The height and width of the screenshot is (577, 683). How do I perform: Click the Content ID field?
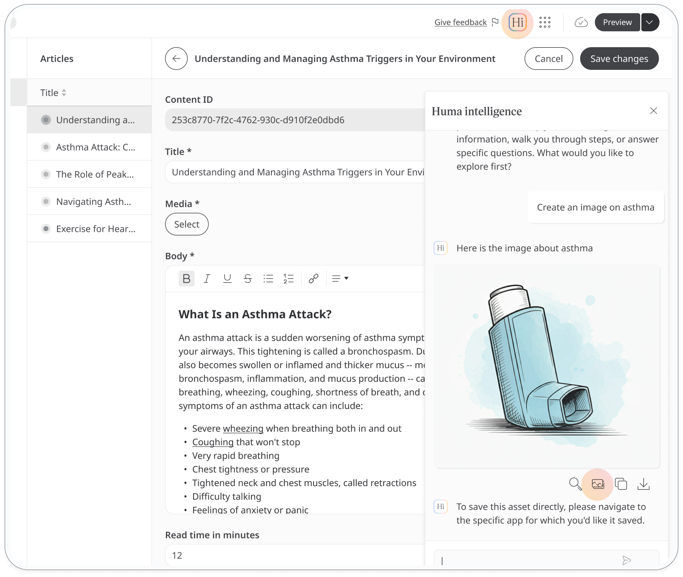pos(295,120)
